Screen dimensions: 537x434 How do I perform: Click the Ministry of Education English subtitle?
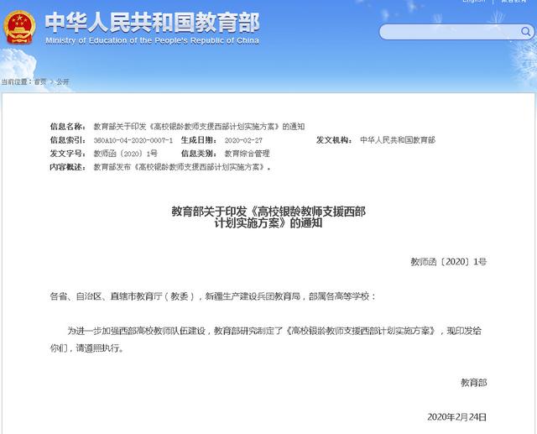click(x=152, y=41)
